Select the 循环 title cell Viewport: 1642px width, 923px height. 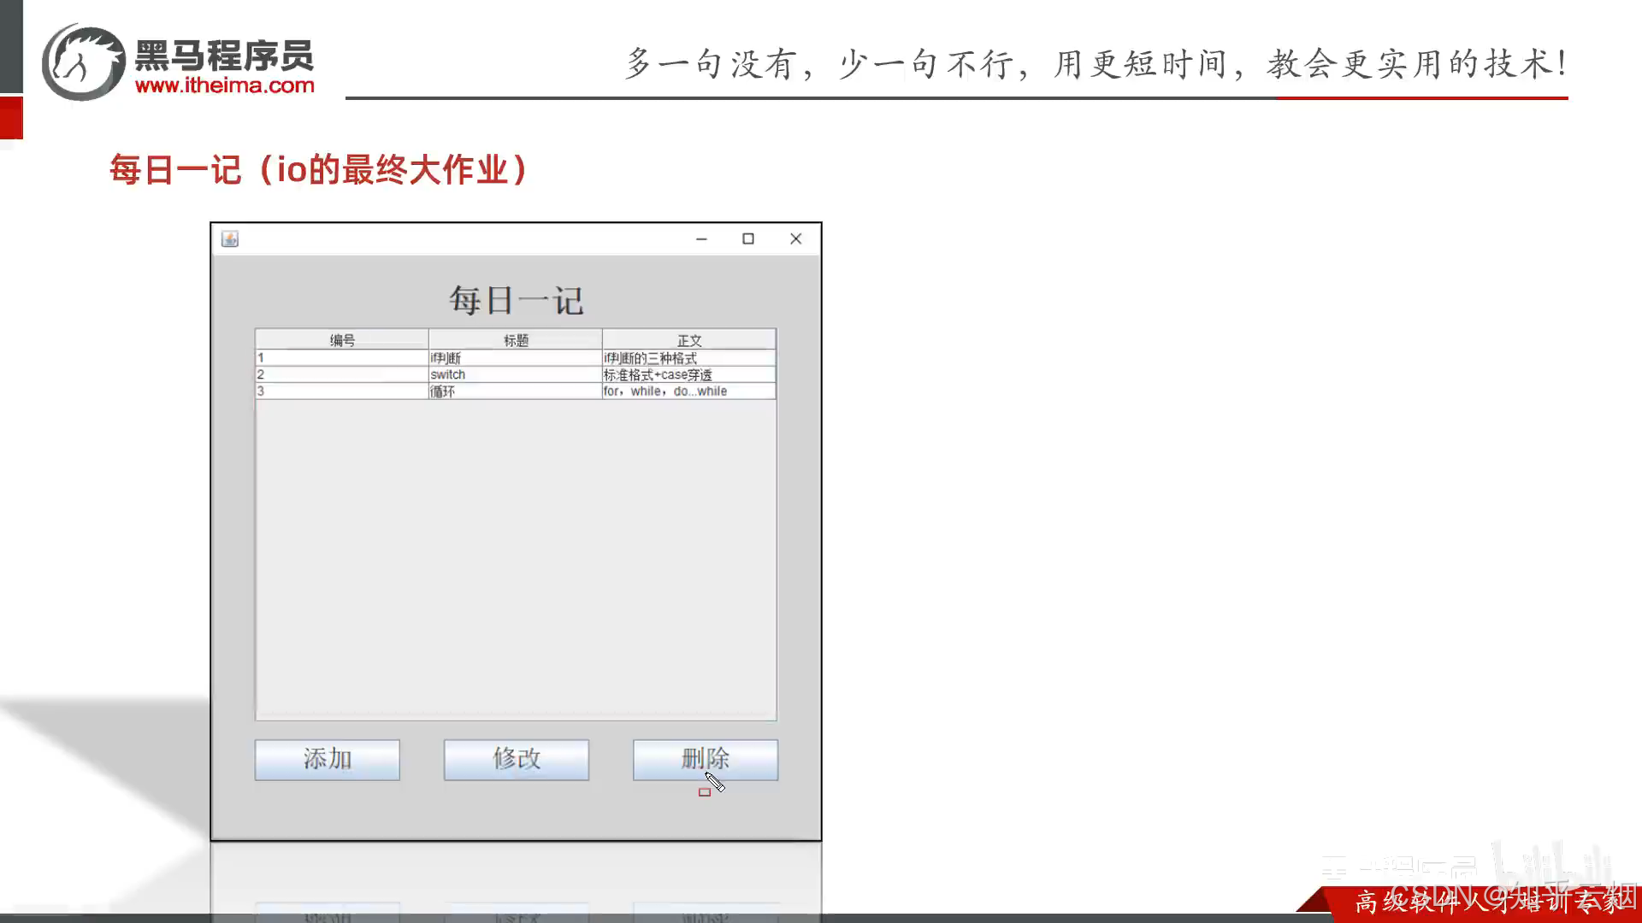click(x=516, y=391)
